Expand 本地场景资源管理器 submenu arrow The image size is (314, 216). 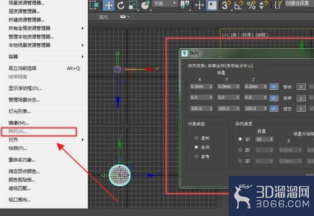(82, 45)
